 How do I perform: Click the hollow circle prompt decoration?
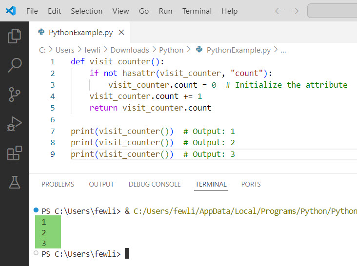[36, 253]
